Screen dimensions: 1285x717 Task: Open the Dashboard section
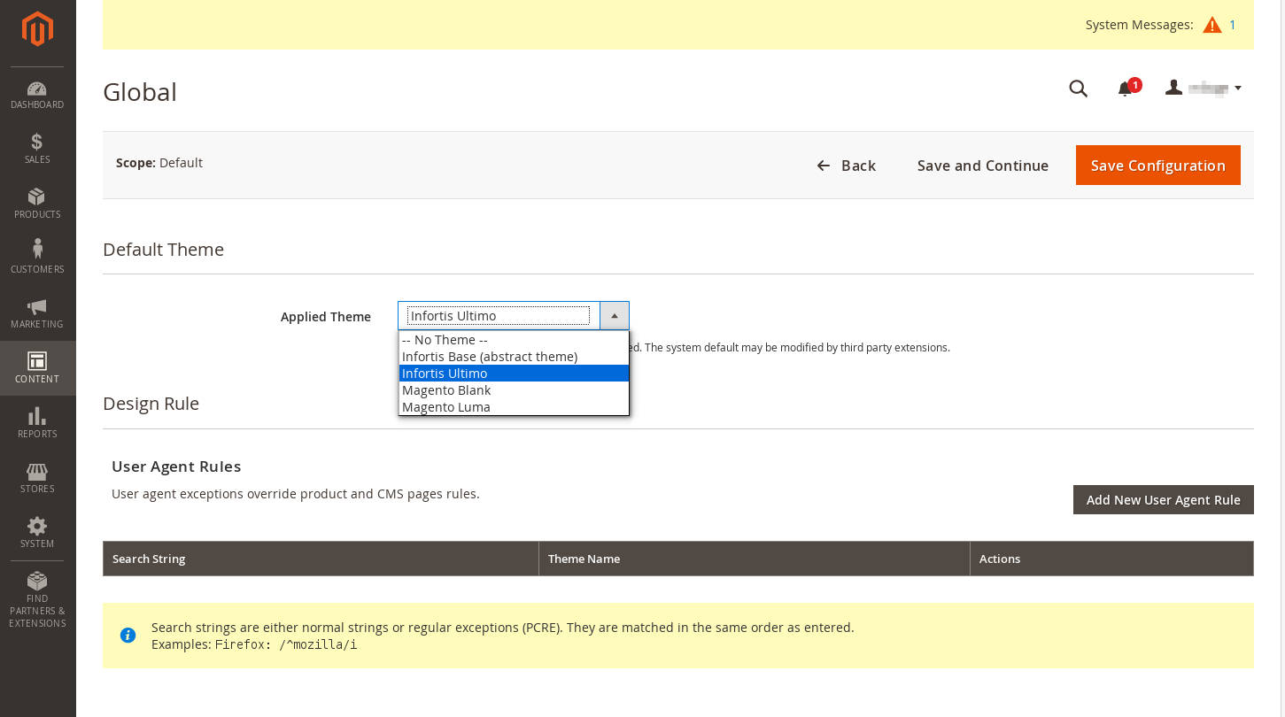[37, 95]
